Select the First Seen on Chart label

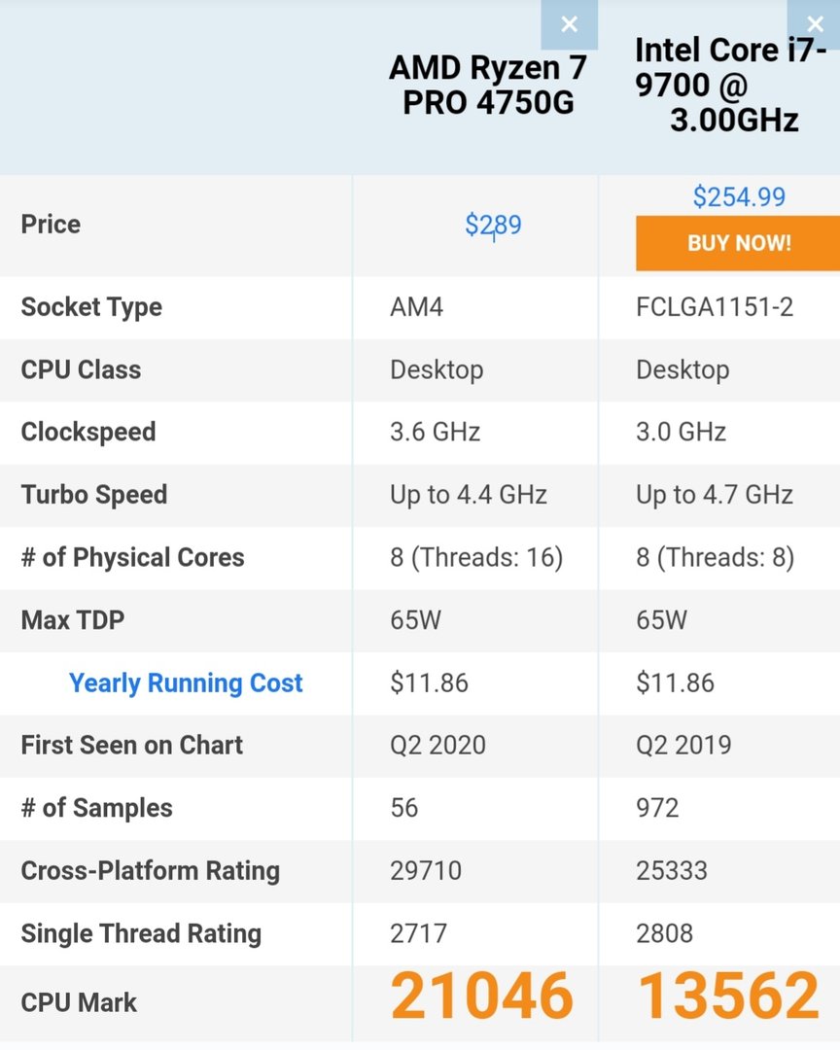(130, 745)
